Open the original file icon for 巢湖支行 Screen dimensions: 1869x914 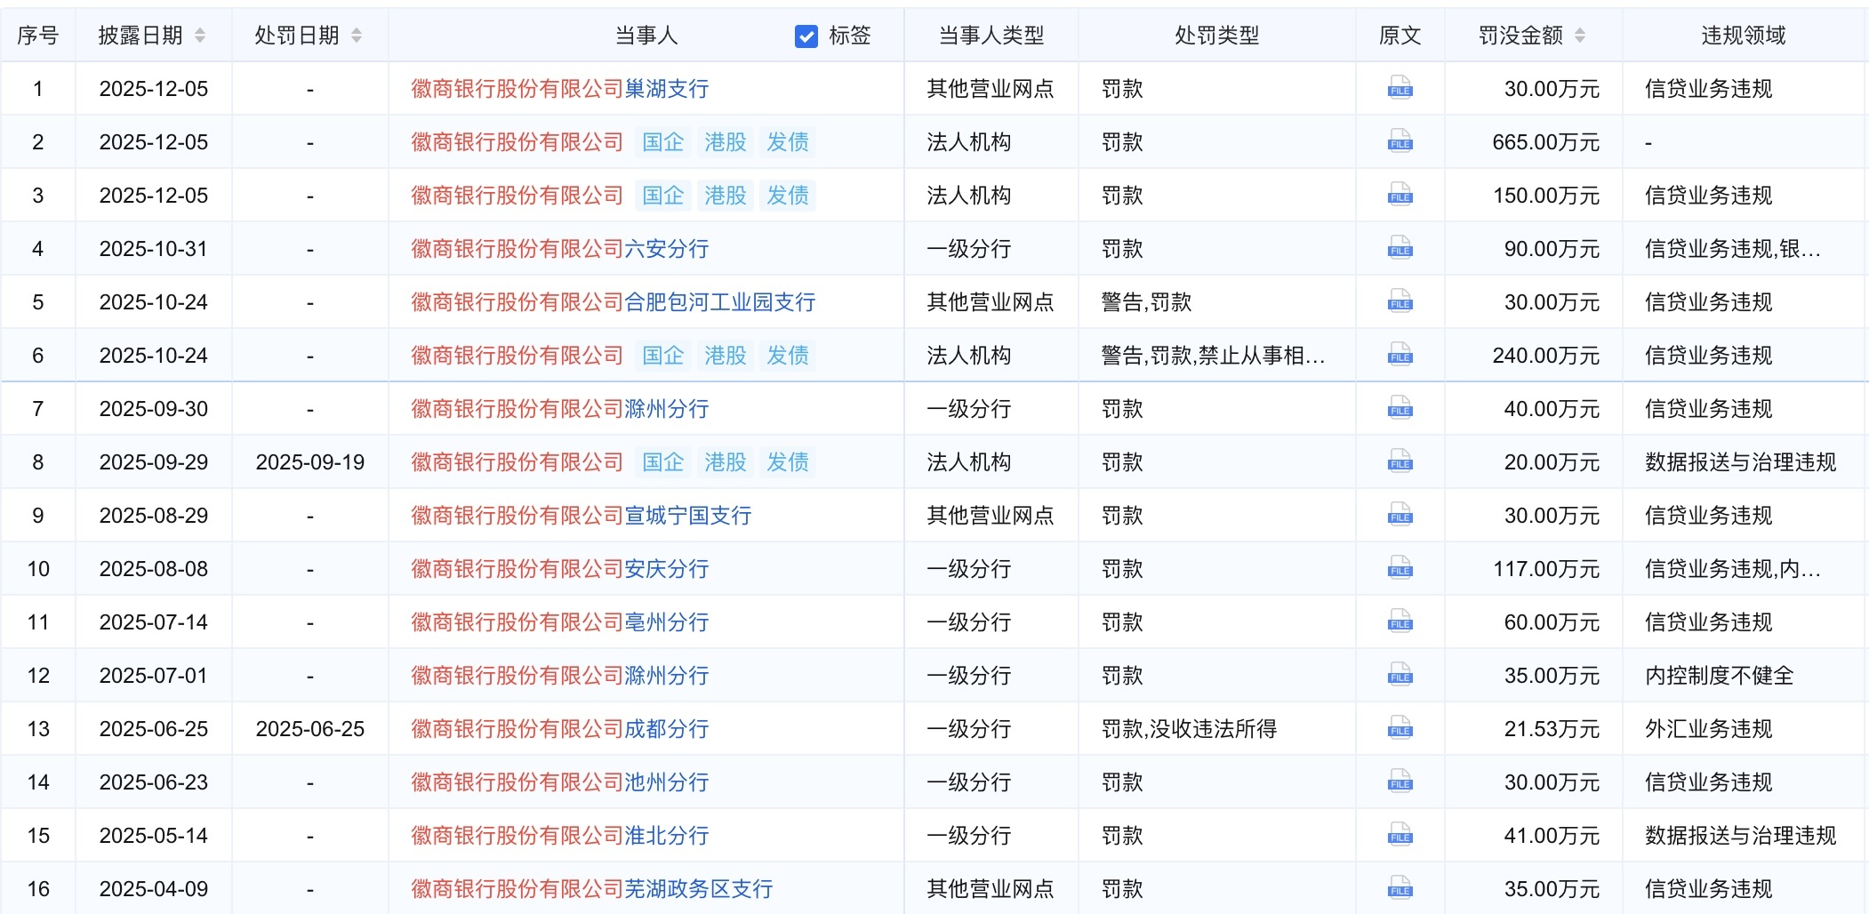tap(1400, 88)
